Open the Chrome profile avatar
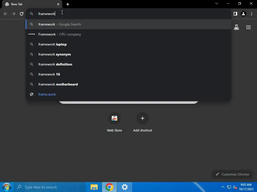 pos(243,14)
